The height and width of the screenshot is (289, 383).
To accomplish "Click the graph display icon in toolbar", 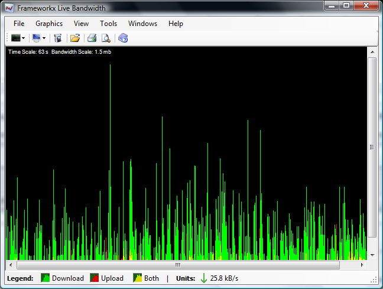I will coord(15,38).
